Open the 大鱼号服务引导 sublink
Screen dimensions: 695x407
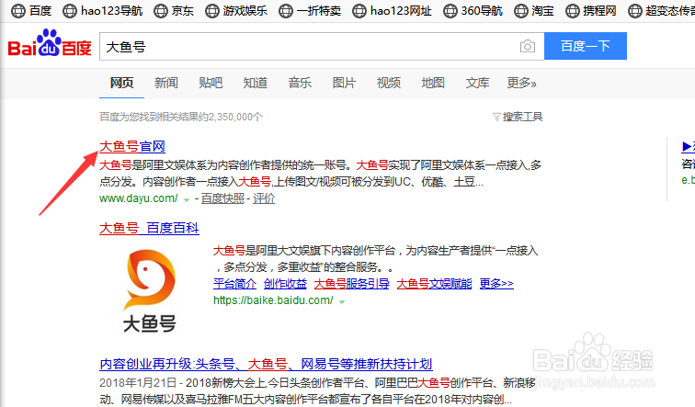click(351, 284)
